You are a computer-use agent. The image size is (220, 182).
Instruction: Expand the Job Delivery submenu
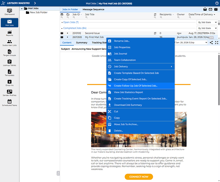point(140,66)
